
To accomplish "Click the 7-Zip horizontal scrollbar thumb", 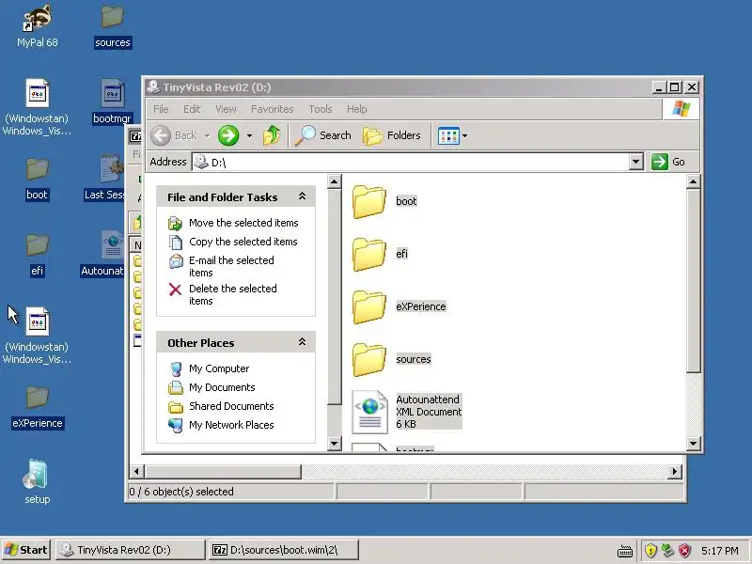I will coord(223,472).
